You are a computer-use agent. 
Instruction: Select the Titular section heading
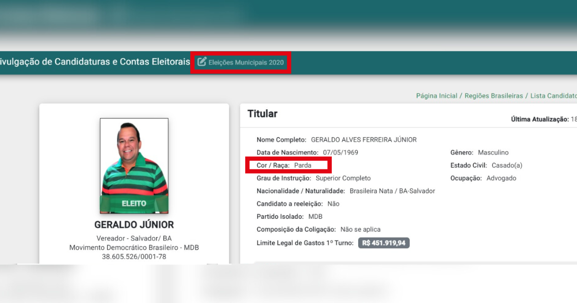point(263,114)
